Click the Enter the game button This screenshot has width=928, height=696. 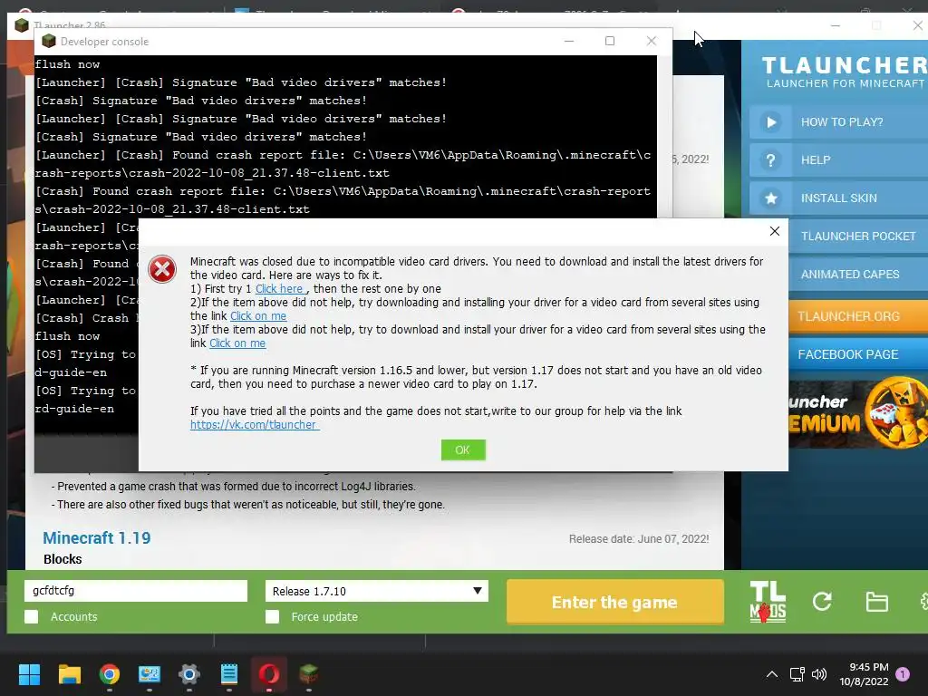[615, 602]
